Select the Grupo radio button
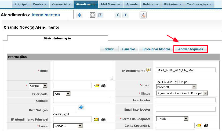 pyautogui.click(x=176, y=82)
